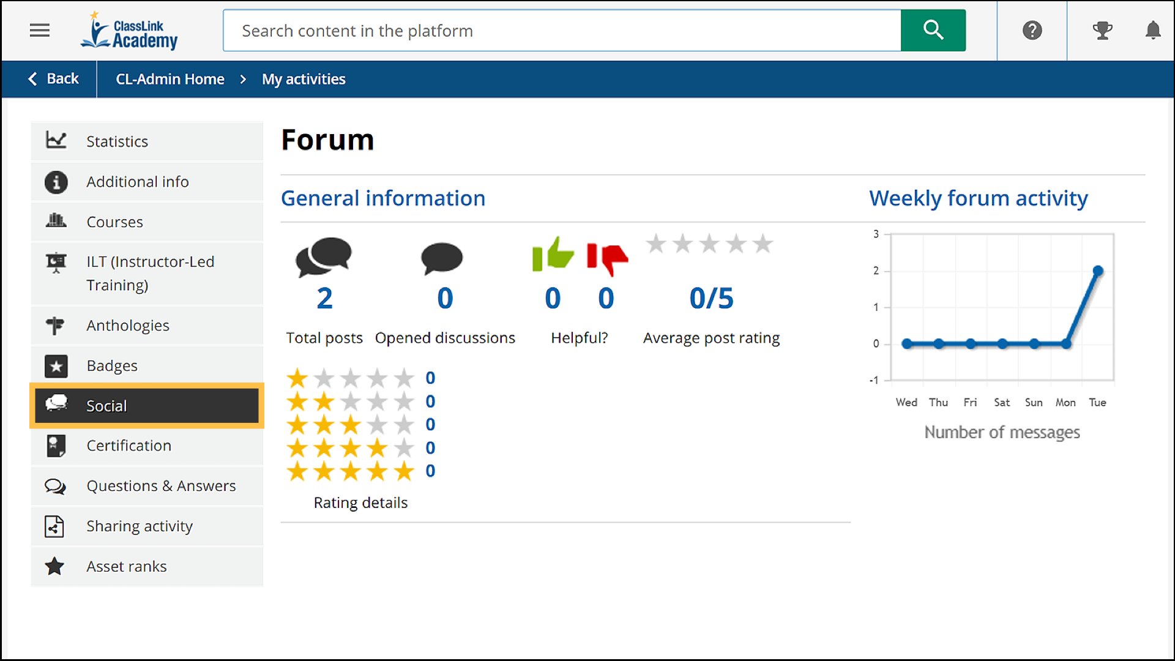
Task: Select My activities breadcrumb
Action: pyautogui.click(x=304, y=79)
